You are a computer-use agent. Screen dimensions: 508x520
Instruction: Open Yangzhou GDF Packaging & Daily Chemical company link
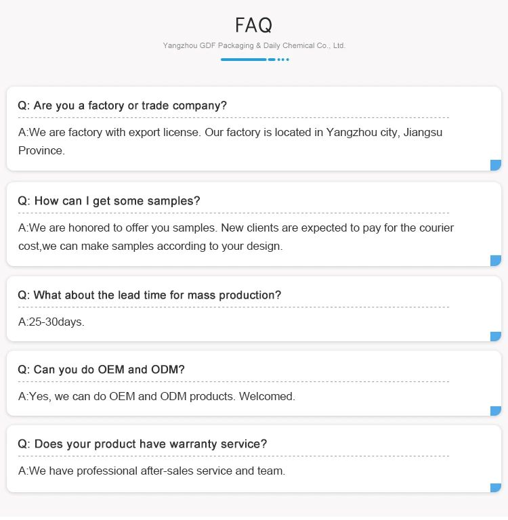coord(254,45)
